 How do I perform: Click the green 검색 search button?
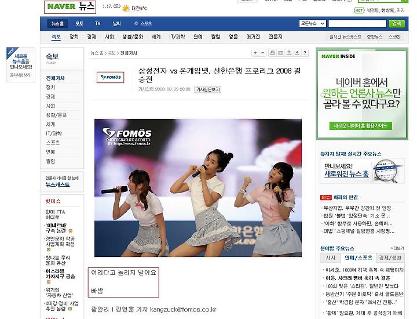click(x=397, y=24)
